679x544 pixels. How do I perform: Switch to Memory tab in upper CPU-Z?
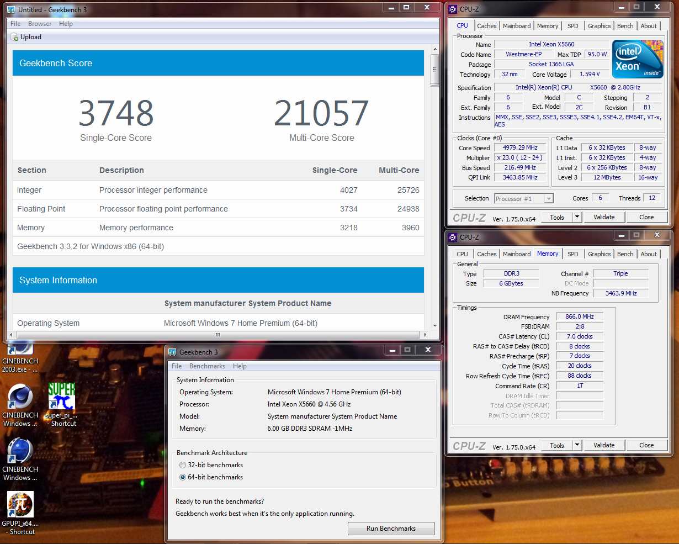click(x=548, y=26)
